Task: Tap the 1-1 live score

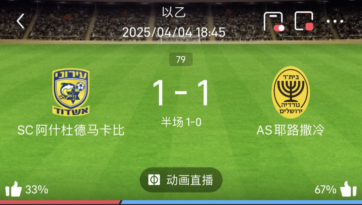Action: point(181,93)
